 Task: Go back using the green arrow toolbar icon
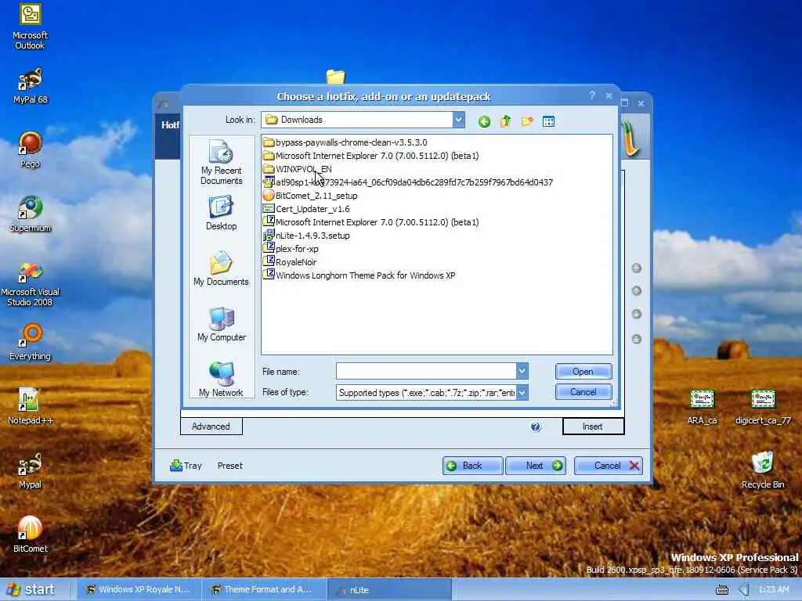point(484,121)
